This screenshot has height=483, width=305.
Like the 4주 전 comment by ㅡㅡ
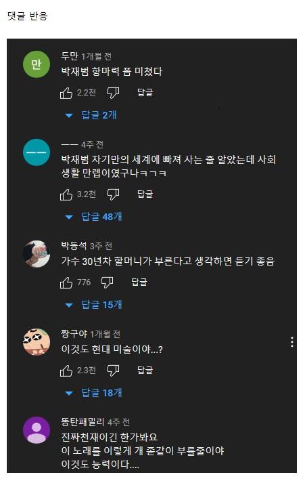coord(66,194)
